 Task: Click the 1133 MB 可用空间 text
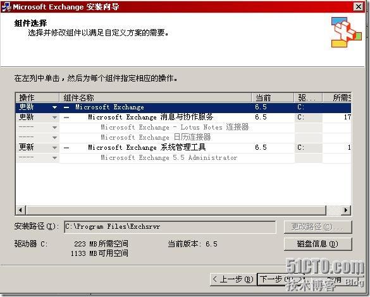tap(99, 253)
